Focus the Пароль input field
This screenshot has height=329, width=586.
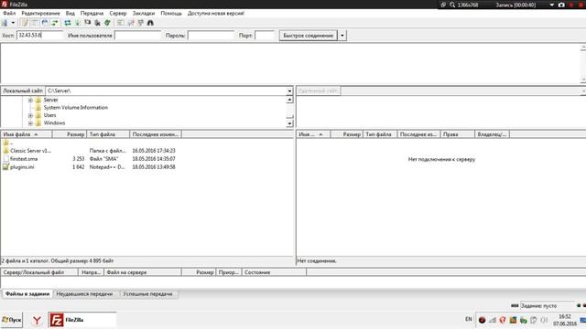coord(211,36)
